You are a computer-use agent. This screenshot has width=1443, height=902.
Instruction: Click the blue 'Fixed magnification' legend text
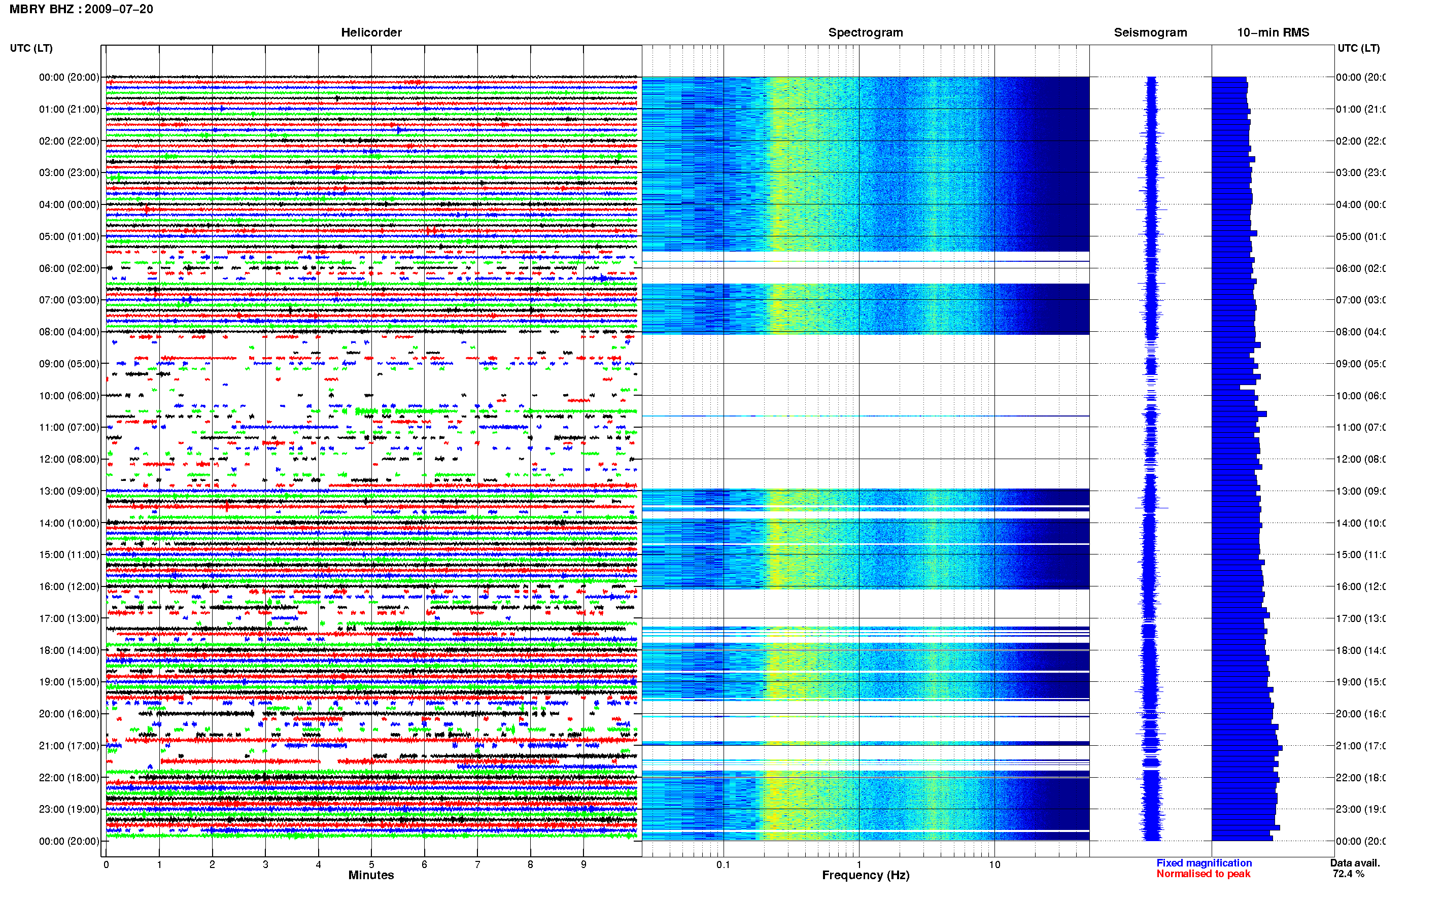coord(1204,862)
